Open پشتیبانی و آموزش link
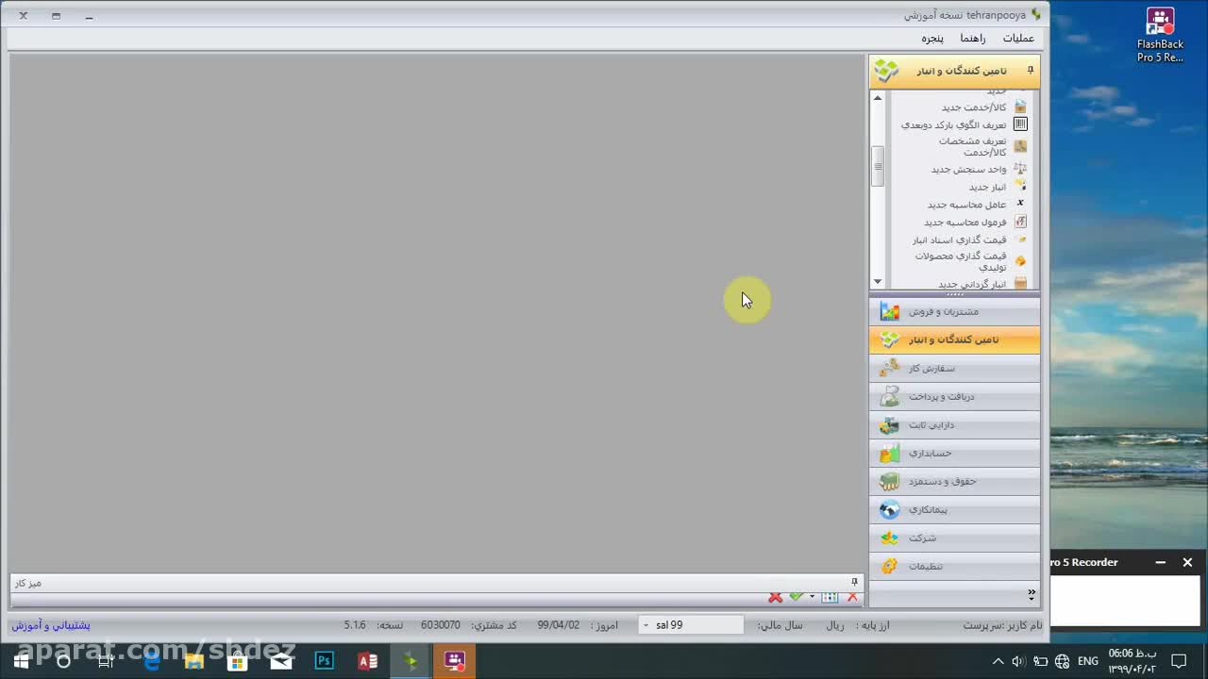The height and width of the screenshot is (679, 1208). (51, 625)
